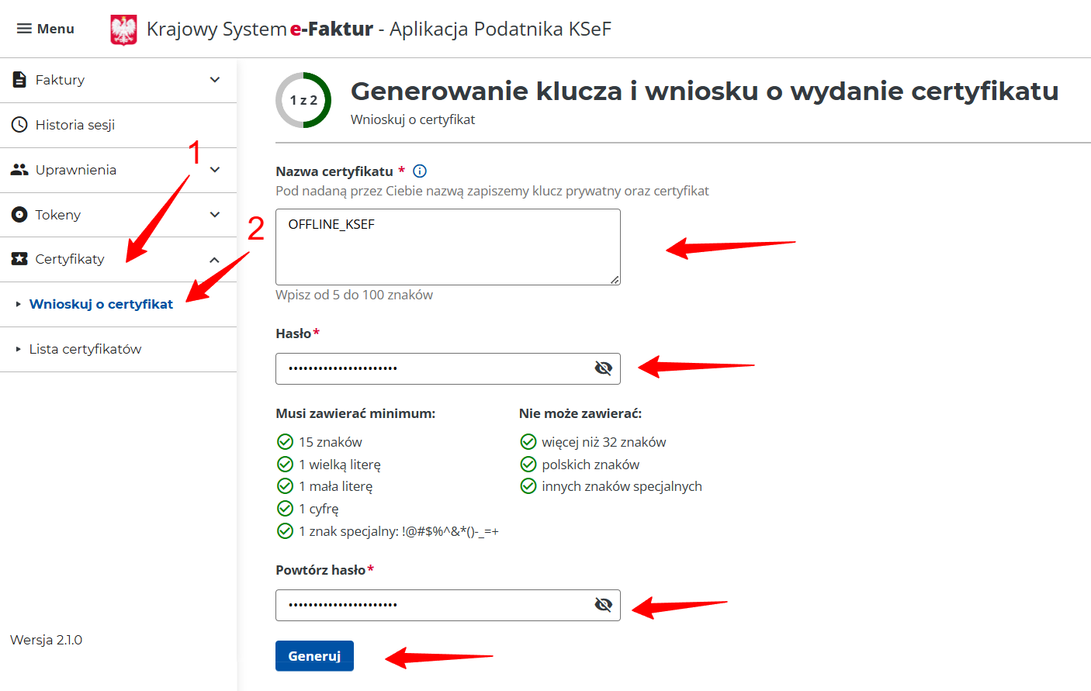1091x691 pixels.
Task: Click the Powtórz hasło password field
Action: coord(448,605)
